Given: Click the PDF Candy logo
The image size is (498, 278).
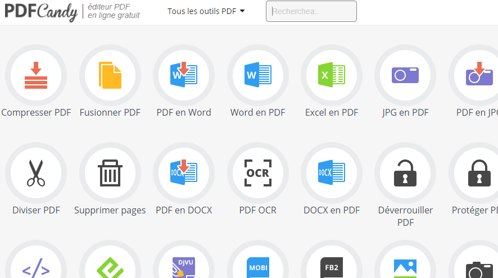Looking at the screenshot, I should pyautogui.click(x=41, y=11).
